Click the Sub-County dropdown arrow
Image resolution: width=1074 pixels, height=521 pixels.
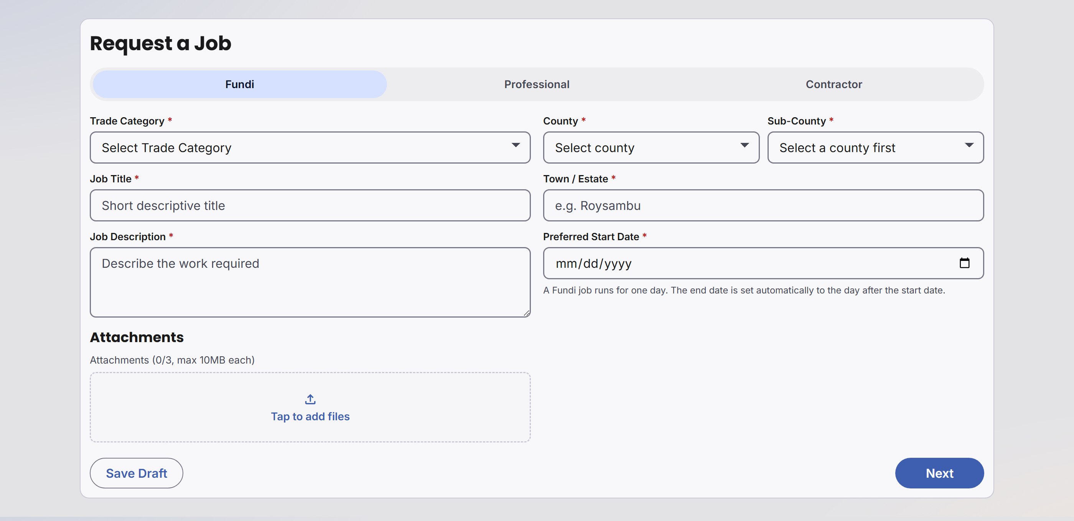click(969, 145)
